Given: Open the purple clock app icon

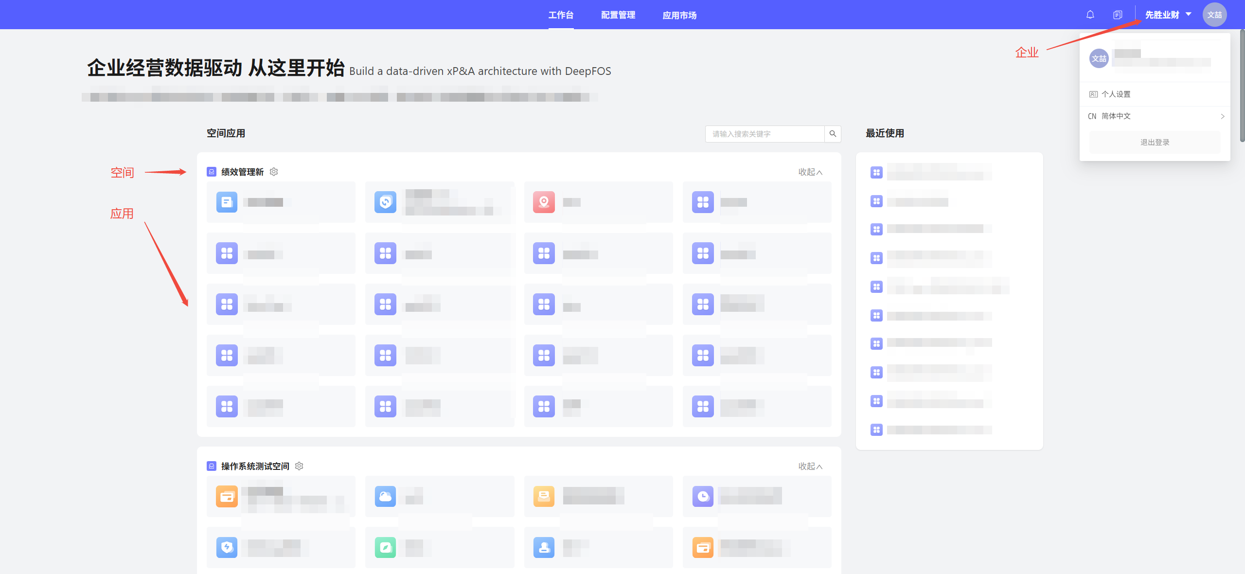Looking at the screenshot, I should point(703,496).
